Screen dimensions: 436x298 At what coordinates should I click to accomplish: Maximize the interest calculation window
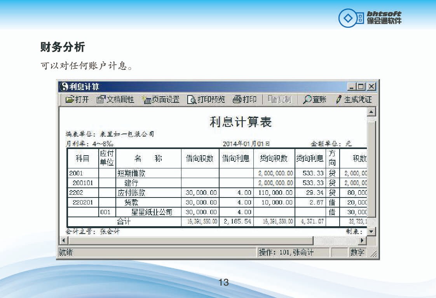coord(361,87)
